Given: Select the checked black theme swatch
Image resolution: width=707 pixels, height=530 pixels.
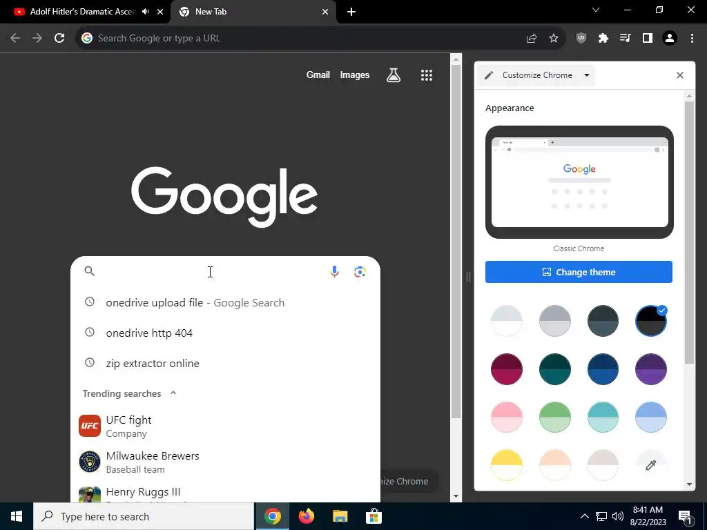Looking at the screenshot, I should tap(650, 321).
